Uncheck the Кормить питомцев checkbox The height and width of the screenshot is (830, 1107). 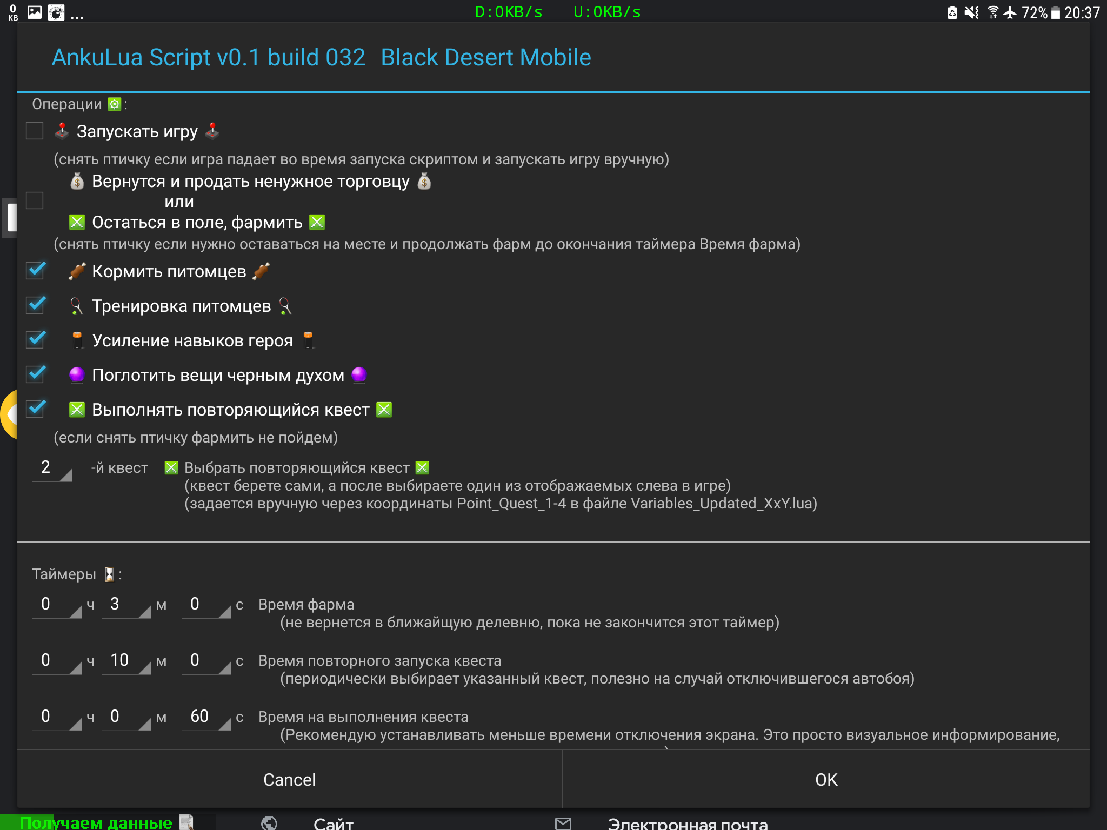tap(36, 270)
